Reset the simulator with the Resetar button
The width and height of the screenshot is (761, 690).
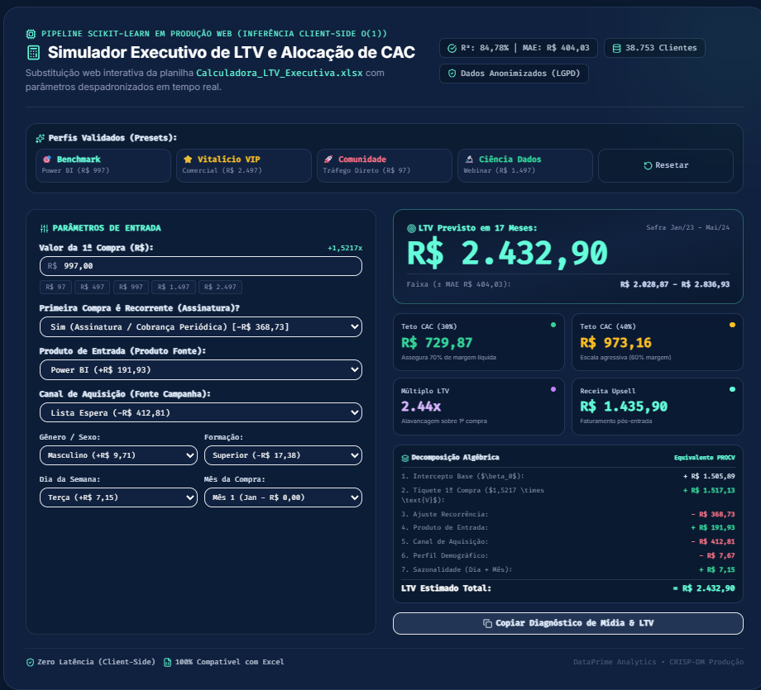coord(666,165)
